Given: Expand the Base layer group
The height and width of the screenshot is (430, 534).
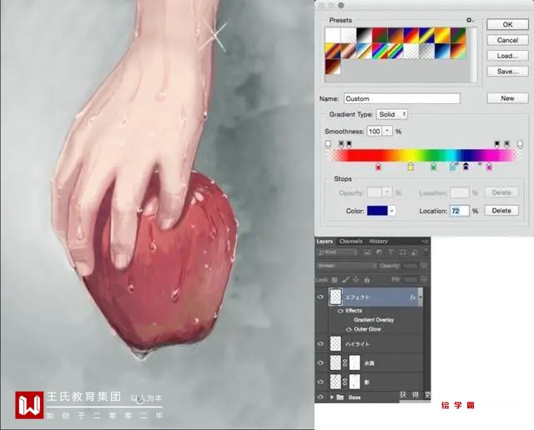Looking at the screenshot, I should (x=332, y=397).
